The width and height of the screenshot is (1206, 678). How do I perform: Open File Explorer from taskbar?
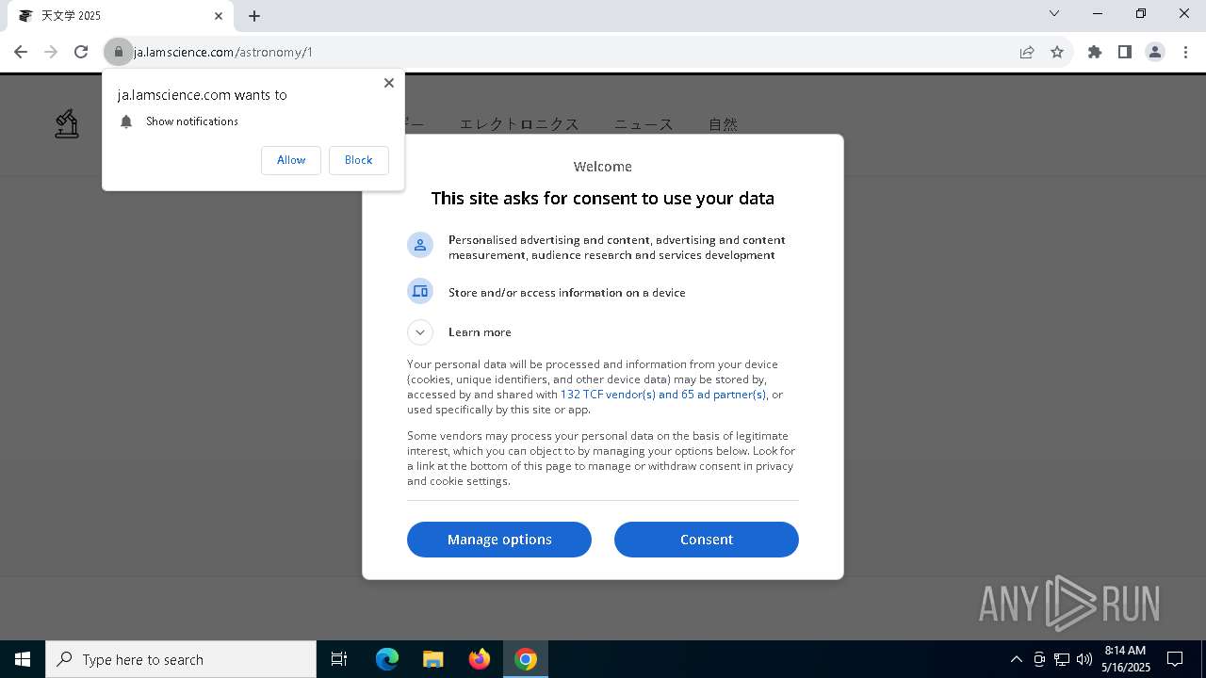tap(432, 659)
